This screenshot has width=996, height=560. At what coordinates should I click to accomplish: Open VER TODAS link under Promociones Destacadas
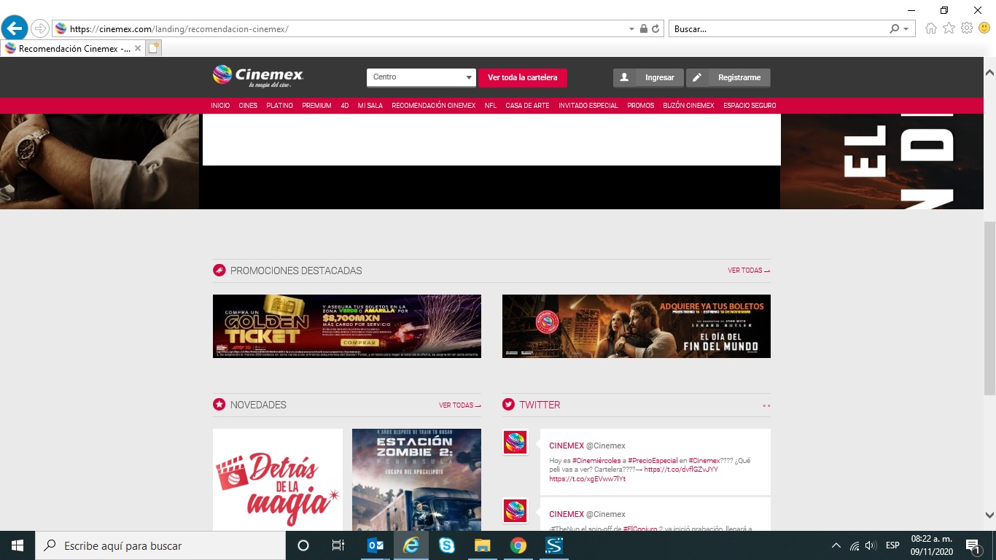click(x=749, y=271)
